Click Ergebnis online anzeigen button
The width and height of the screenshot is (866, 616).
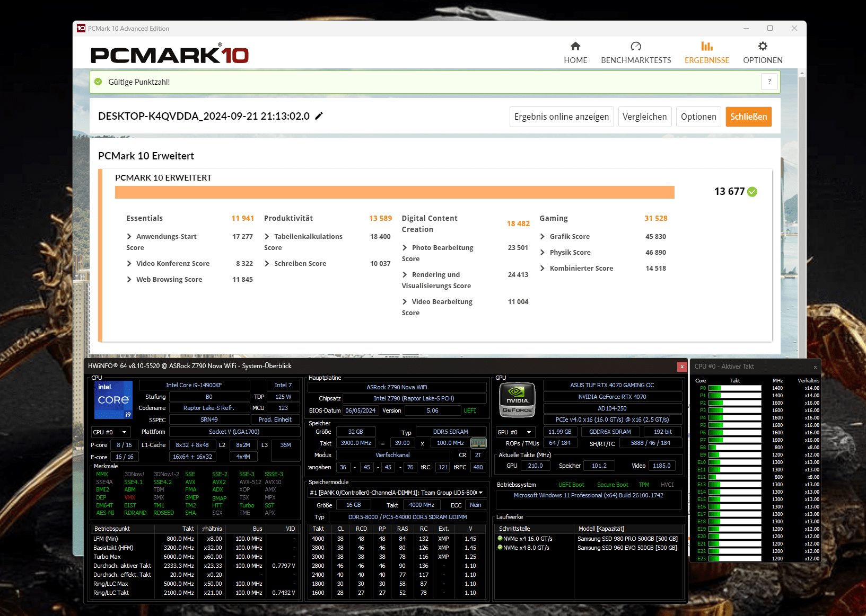tap(562, 117)
